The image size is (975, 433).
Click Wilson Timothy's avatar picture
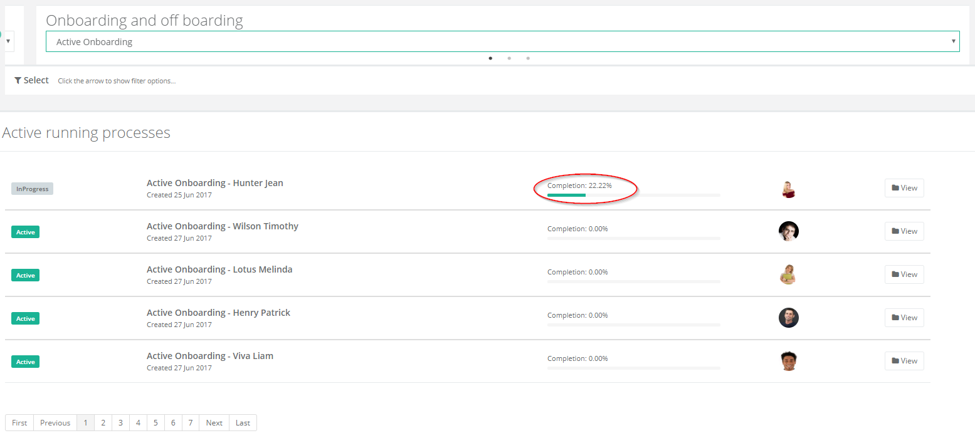[789, 231]
